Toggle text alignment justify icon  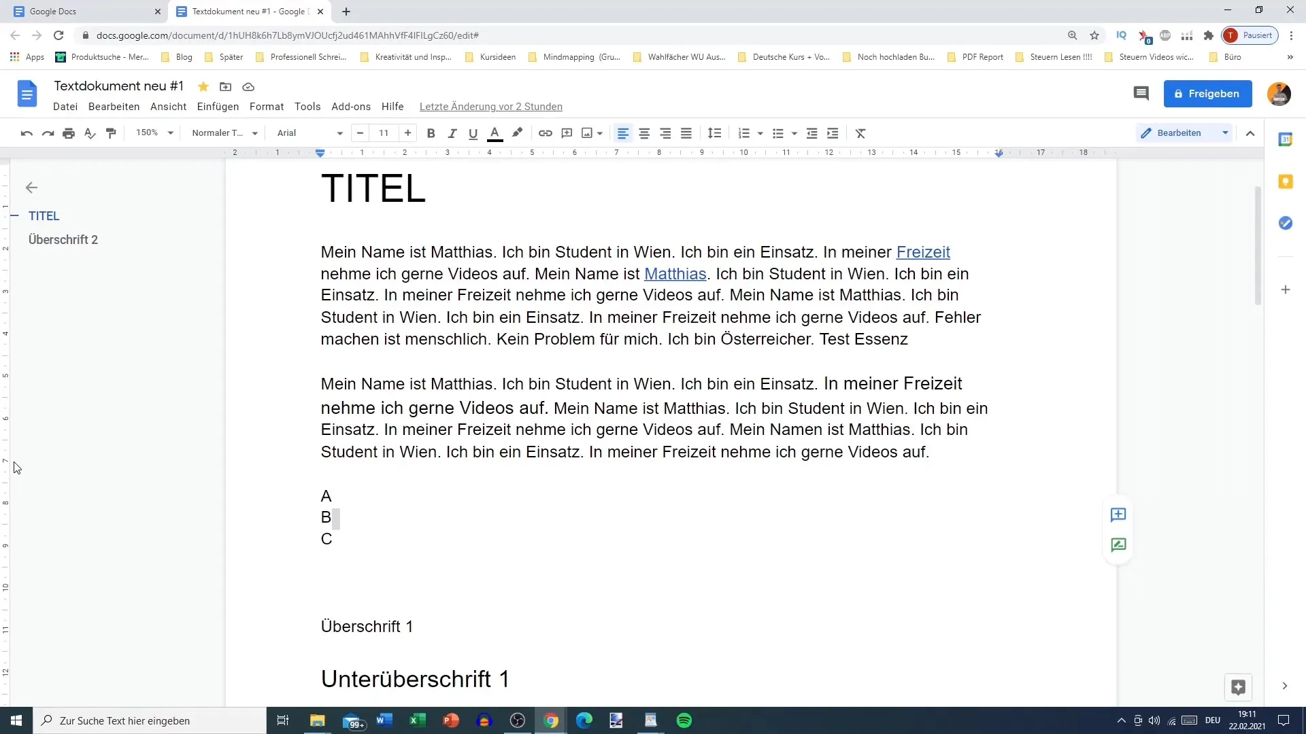coord(686,133)
